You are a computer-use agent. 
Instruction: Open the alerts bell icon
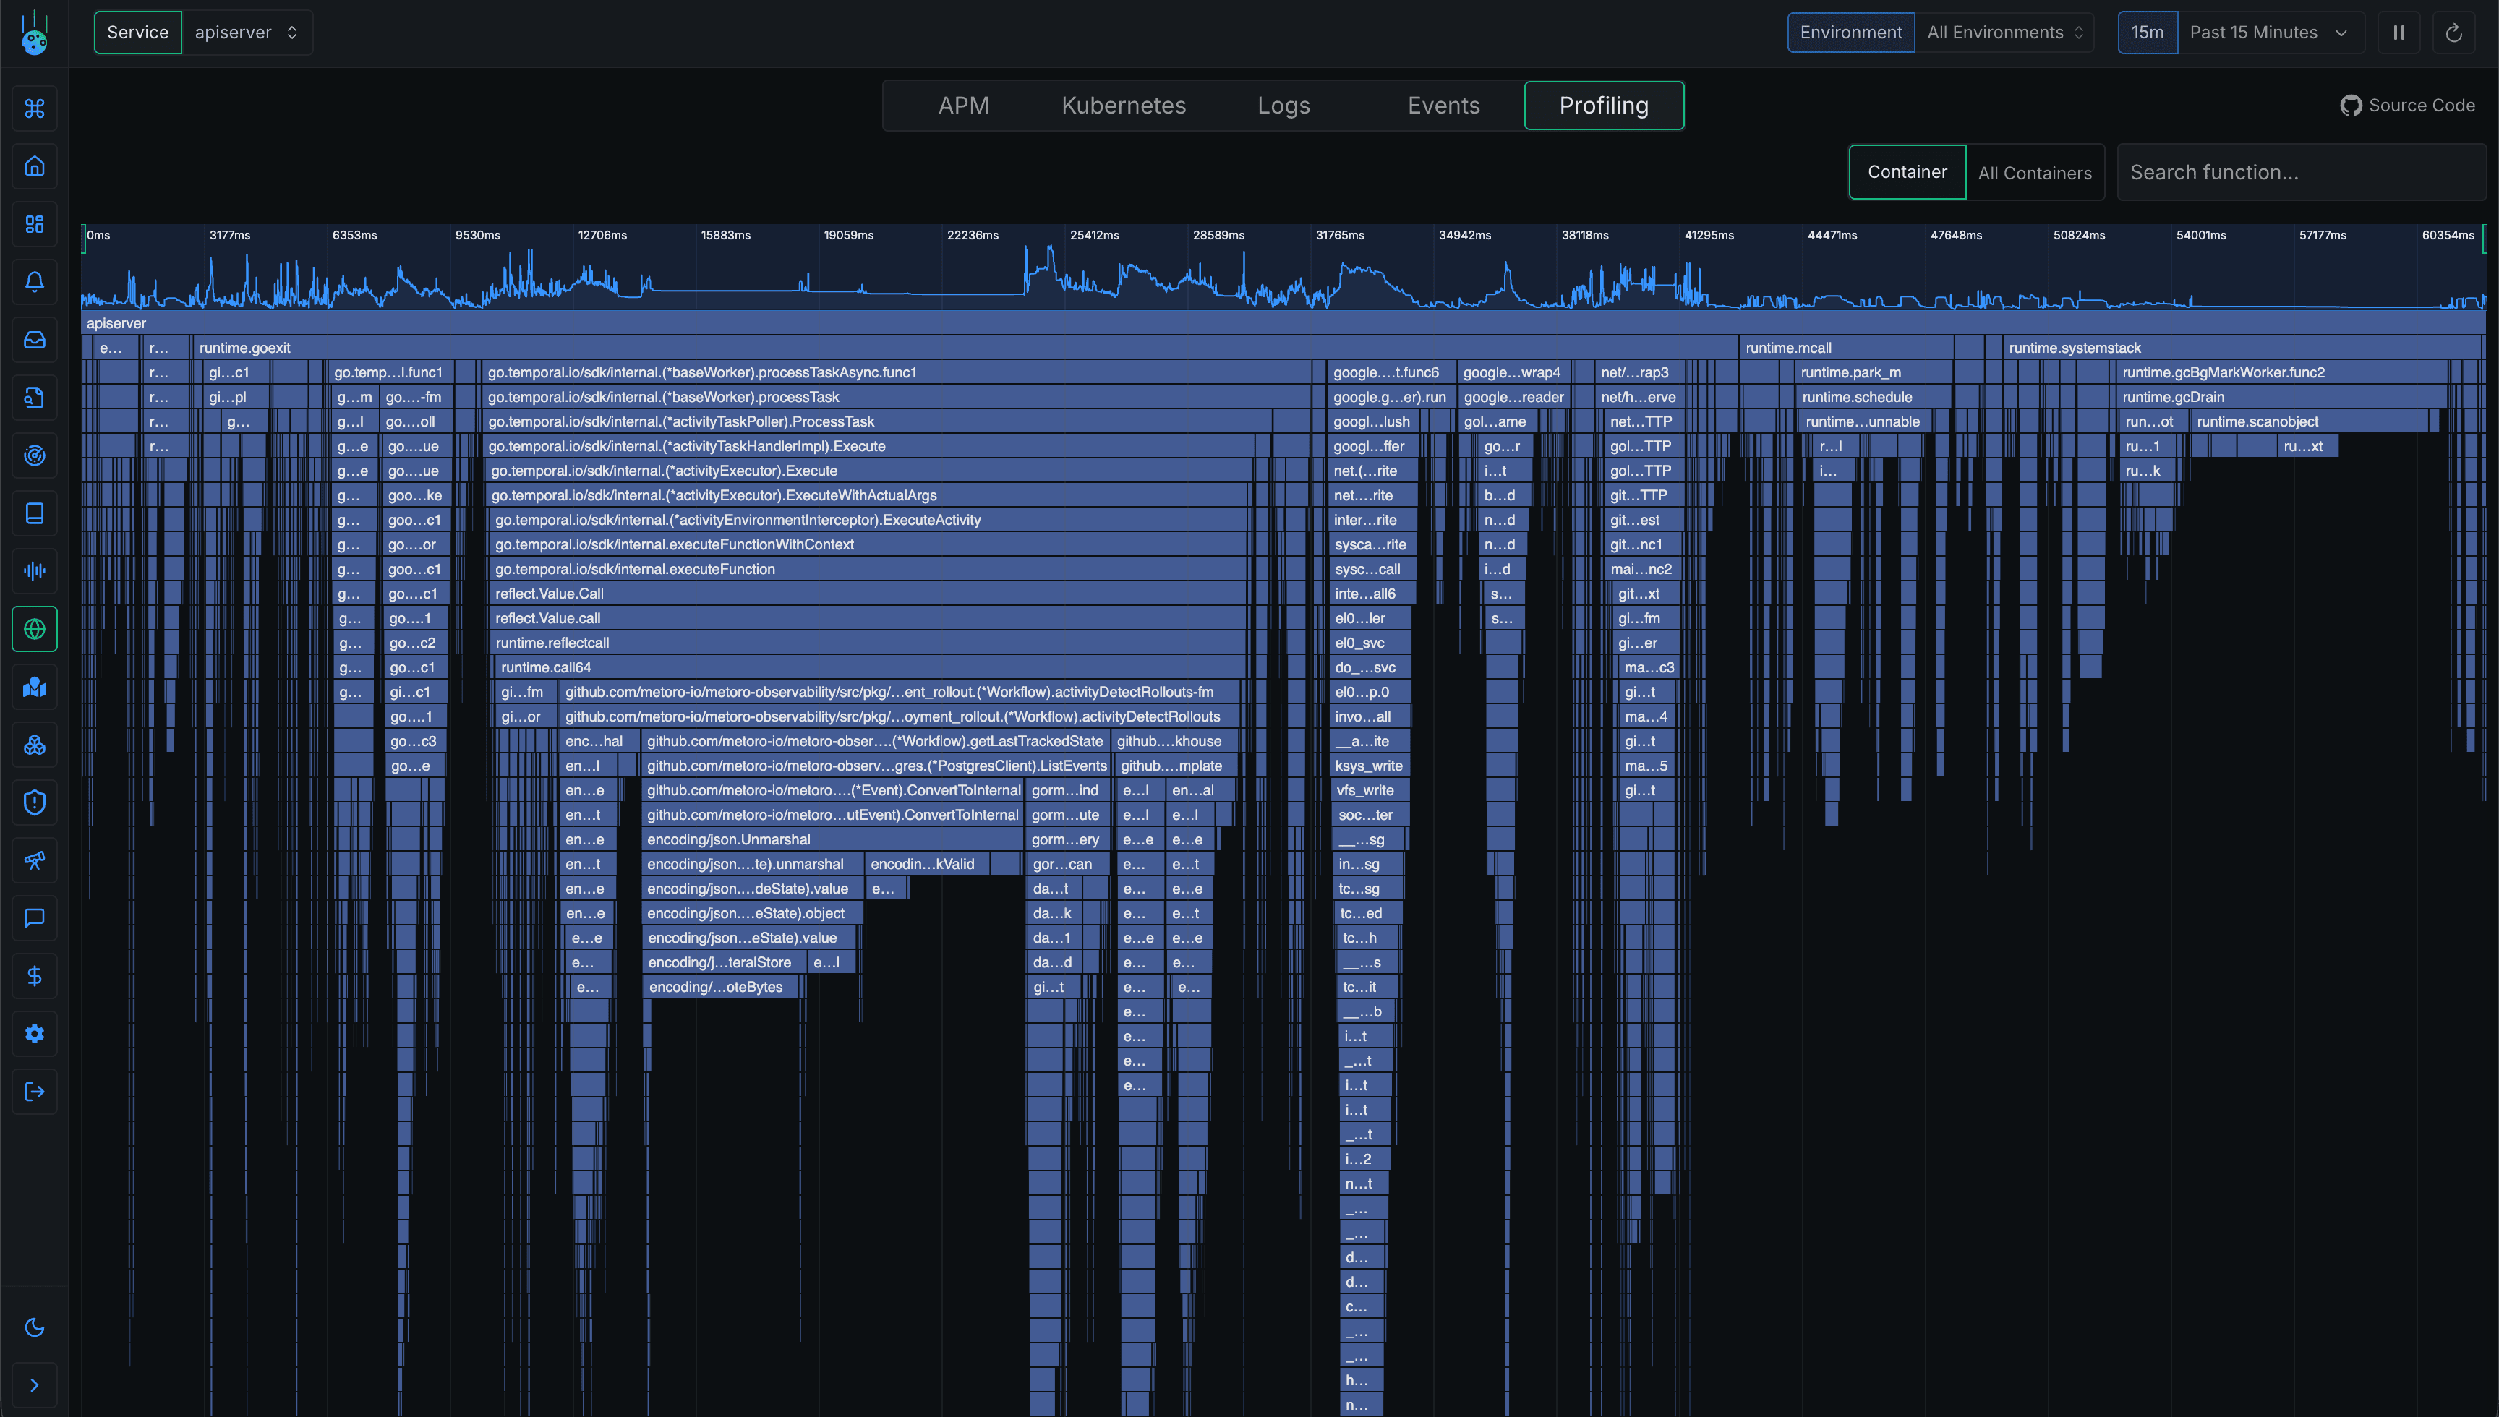click(34, 281)
